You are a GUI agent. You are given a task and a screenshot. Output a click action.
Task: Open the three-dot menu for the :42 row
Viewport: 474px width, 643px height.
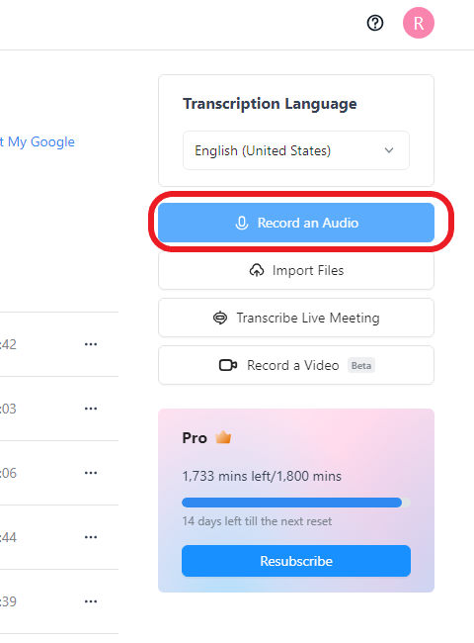point(91,344)
